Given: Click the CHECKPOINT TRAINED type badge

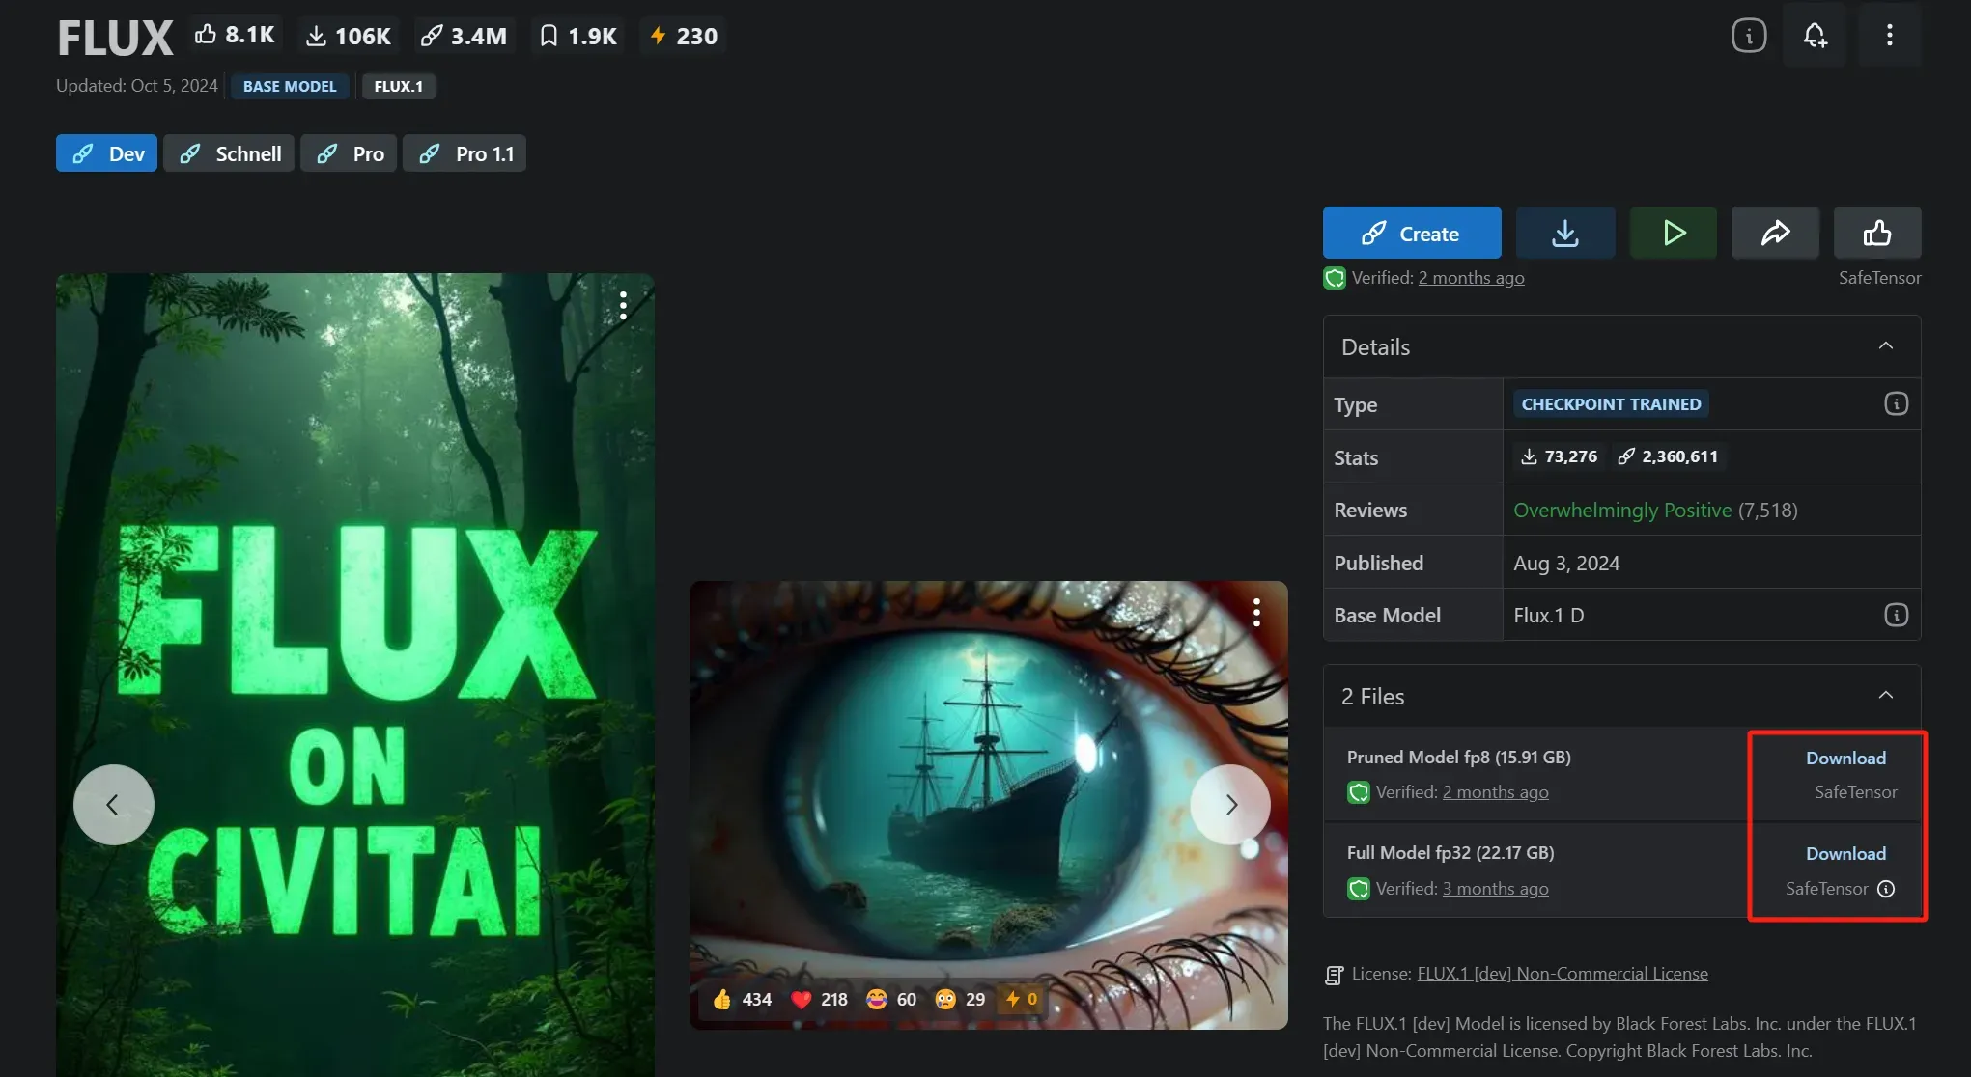Looking at the screenshot, I should point(1611,404).
